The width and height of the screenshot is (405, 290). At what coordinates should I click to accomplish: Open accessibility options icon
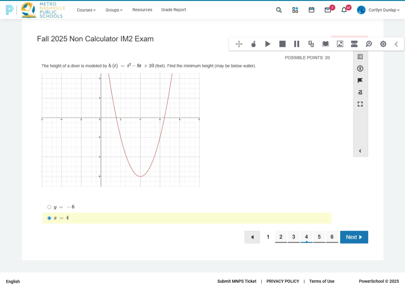[x=360, y=69]
